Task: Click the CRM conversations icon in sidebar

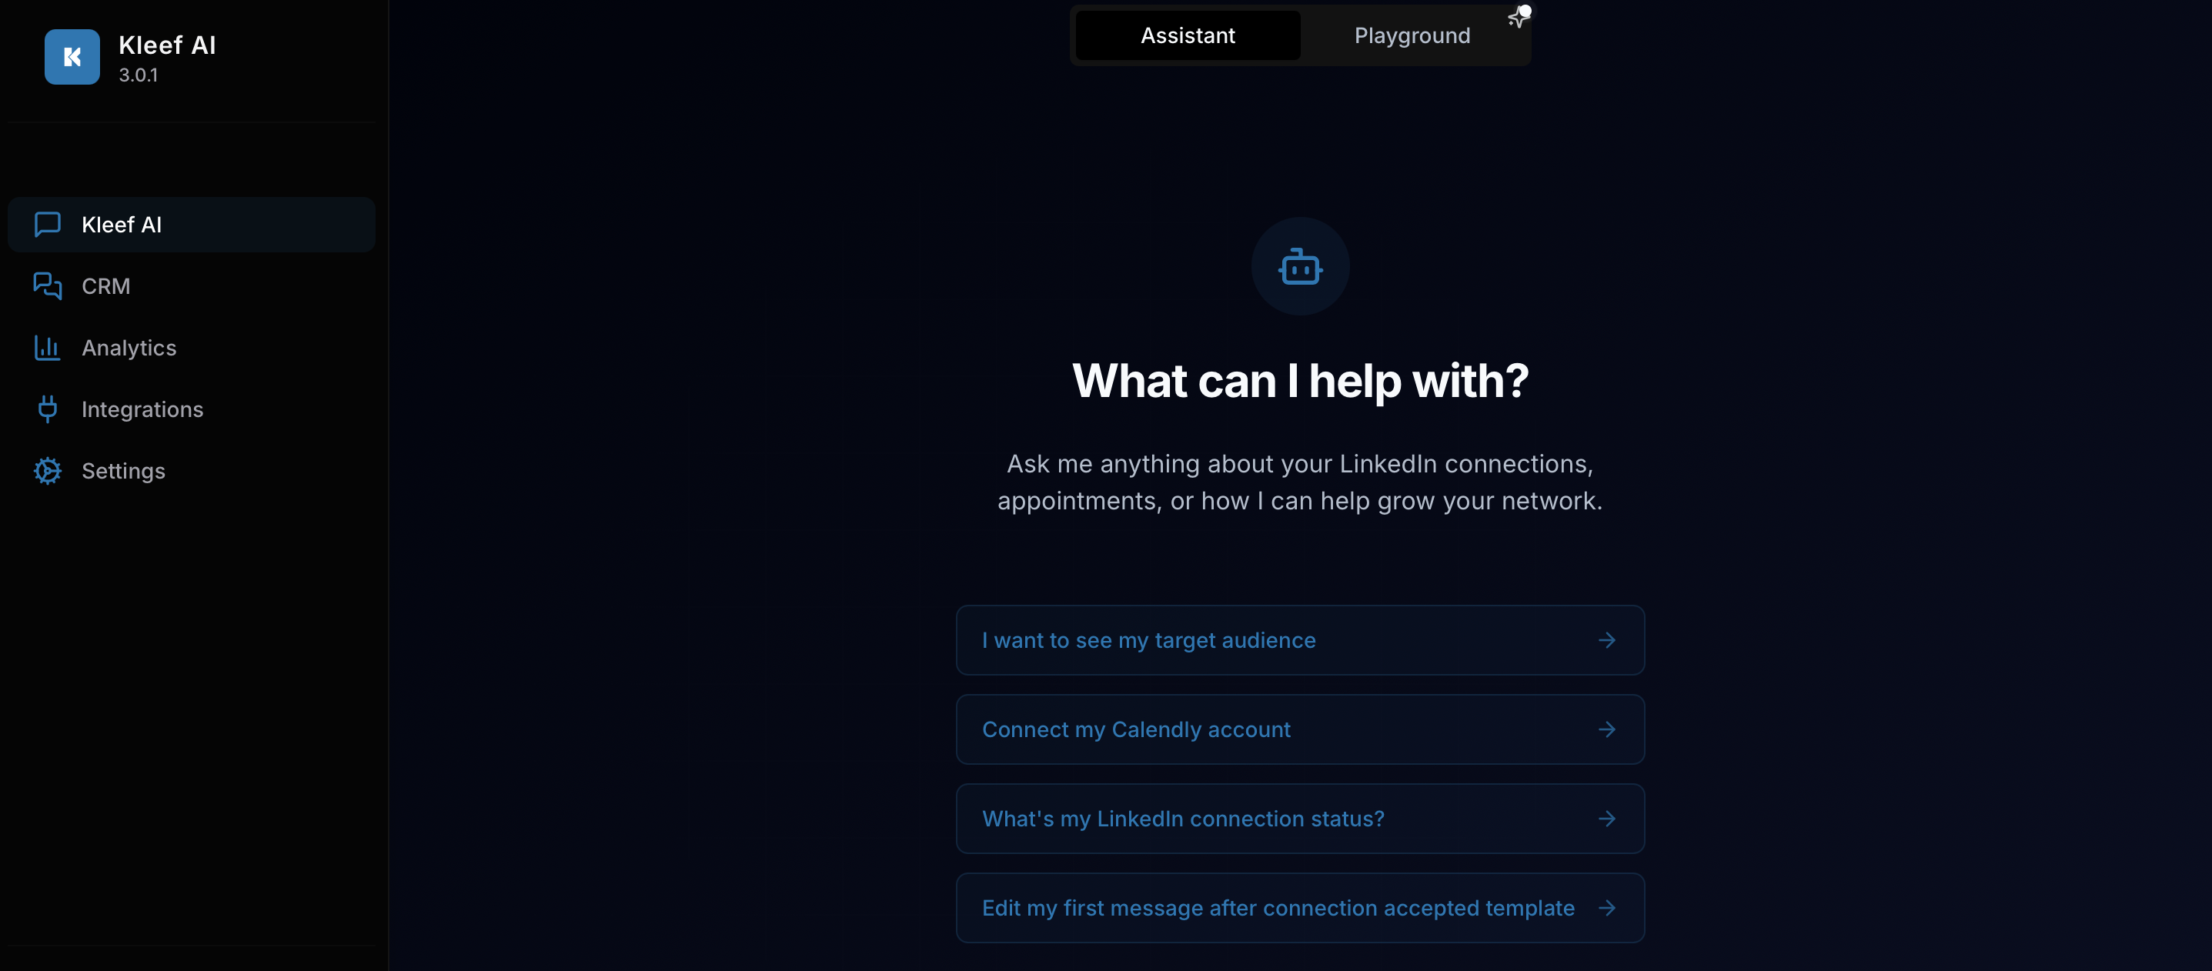Action: click(x=47, y=286)
